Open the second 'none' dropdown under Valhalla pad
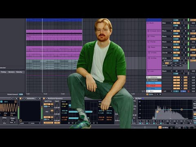This screenshot has height=147, width=196. coord(36,123)
